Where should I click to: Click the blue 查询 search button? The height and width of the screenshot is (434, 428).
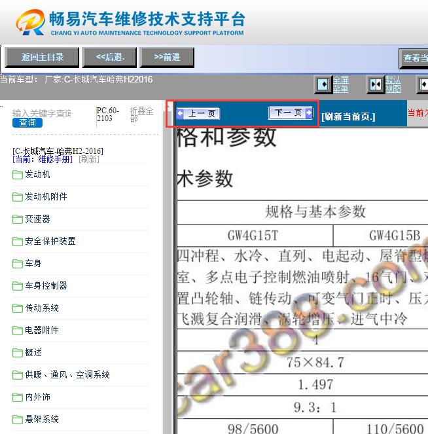pyautogui.click(x=27, y=122)
